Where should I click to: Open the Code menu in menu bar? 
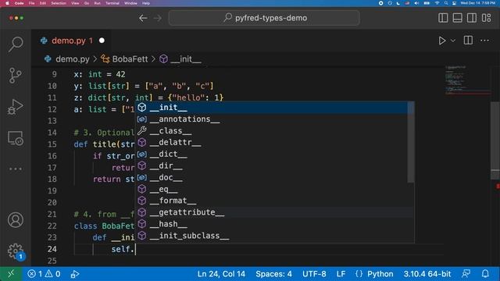tap(19, 3)
